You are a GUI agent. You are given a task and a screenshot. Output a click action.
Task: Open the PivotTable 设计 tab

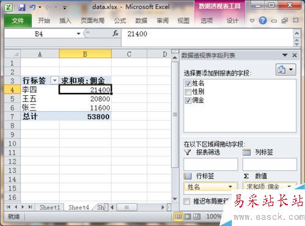coord(232,21)
